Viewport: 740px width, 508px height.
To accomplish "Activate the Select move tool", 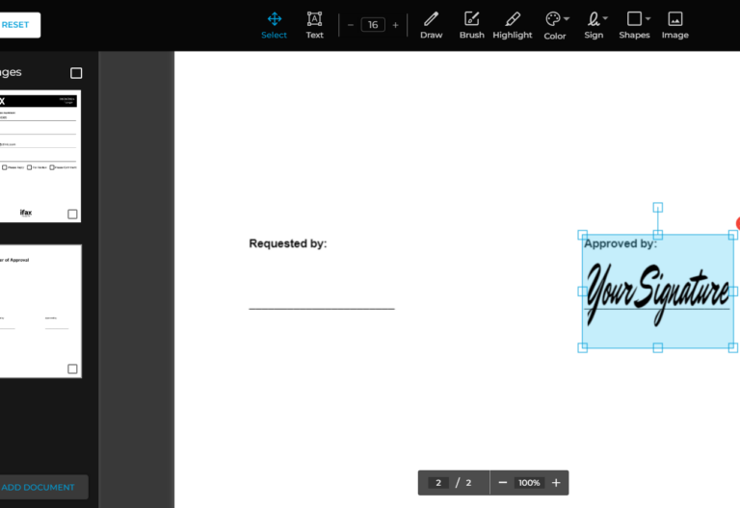I will (275, 25).
